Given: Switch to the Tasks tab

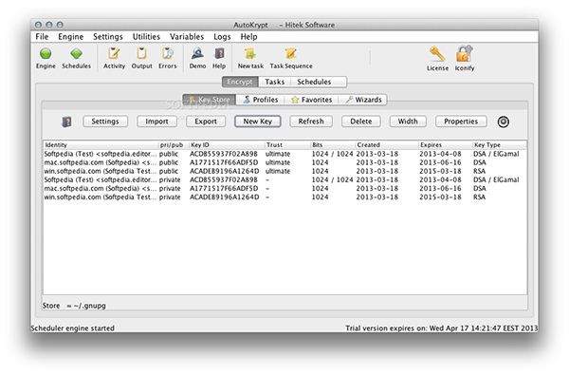Looking at the screenshot, I should 275,82.
